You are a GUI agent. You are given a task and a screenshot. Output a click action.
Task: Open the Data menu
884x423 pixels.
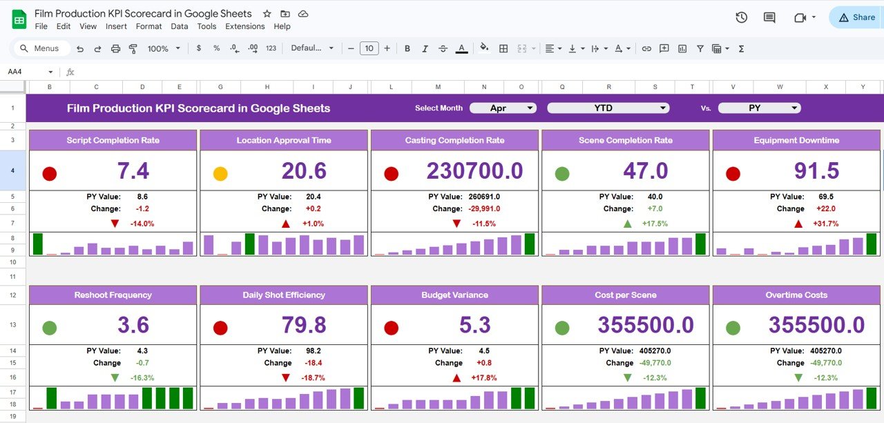(179, 26)
